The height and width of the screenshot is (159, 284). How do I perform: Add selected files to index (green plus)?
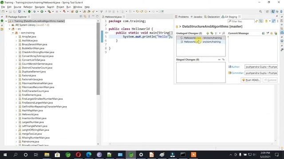208,34
